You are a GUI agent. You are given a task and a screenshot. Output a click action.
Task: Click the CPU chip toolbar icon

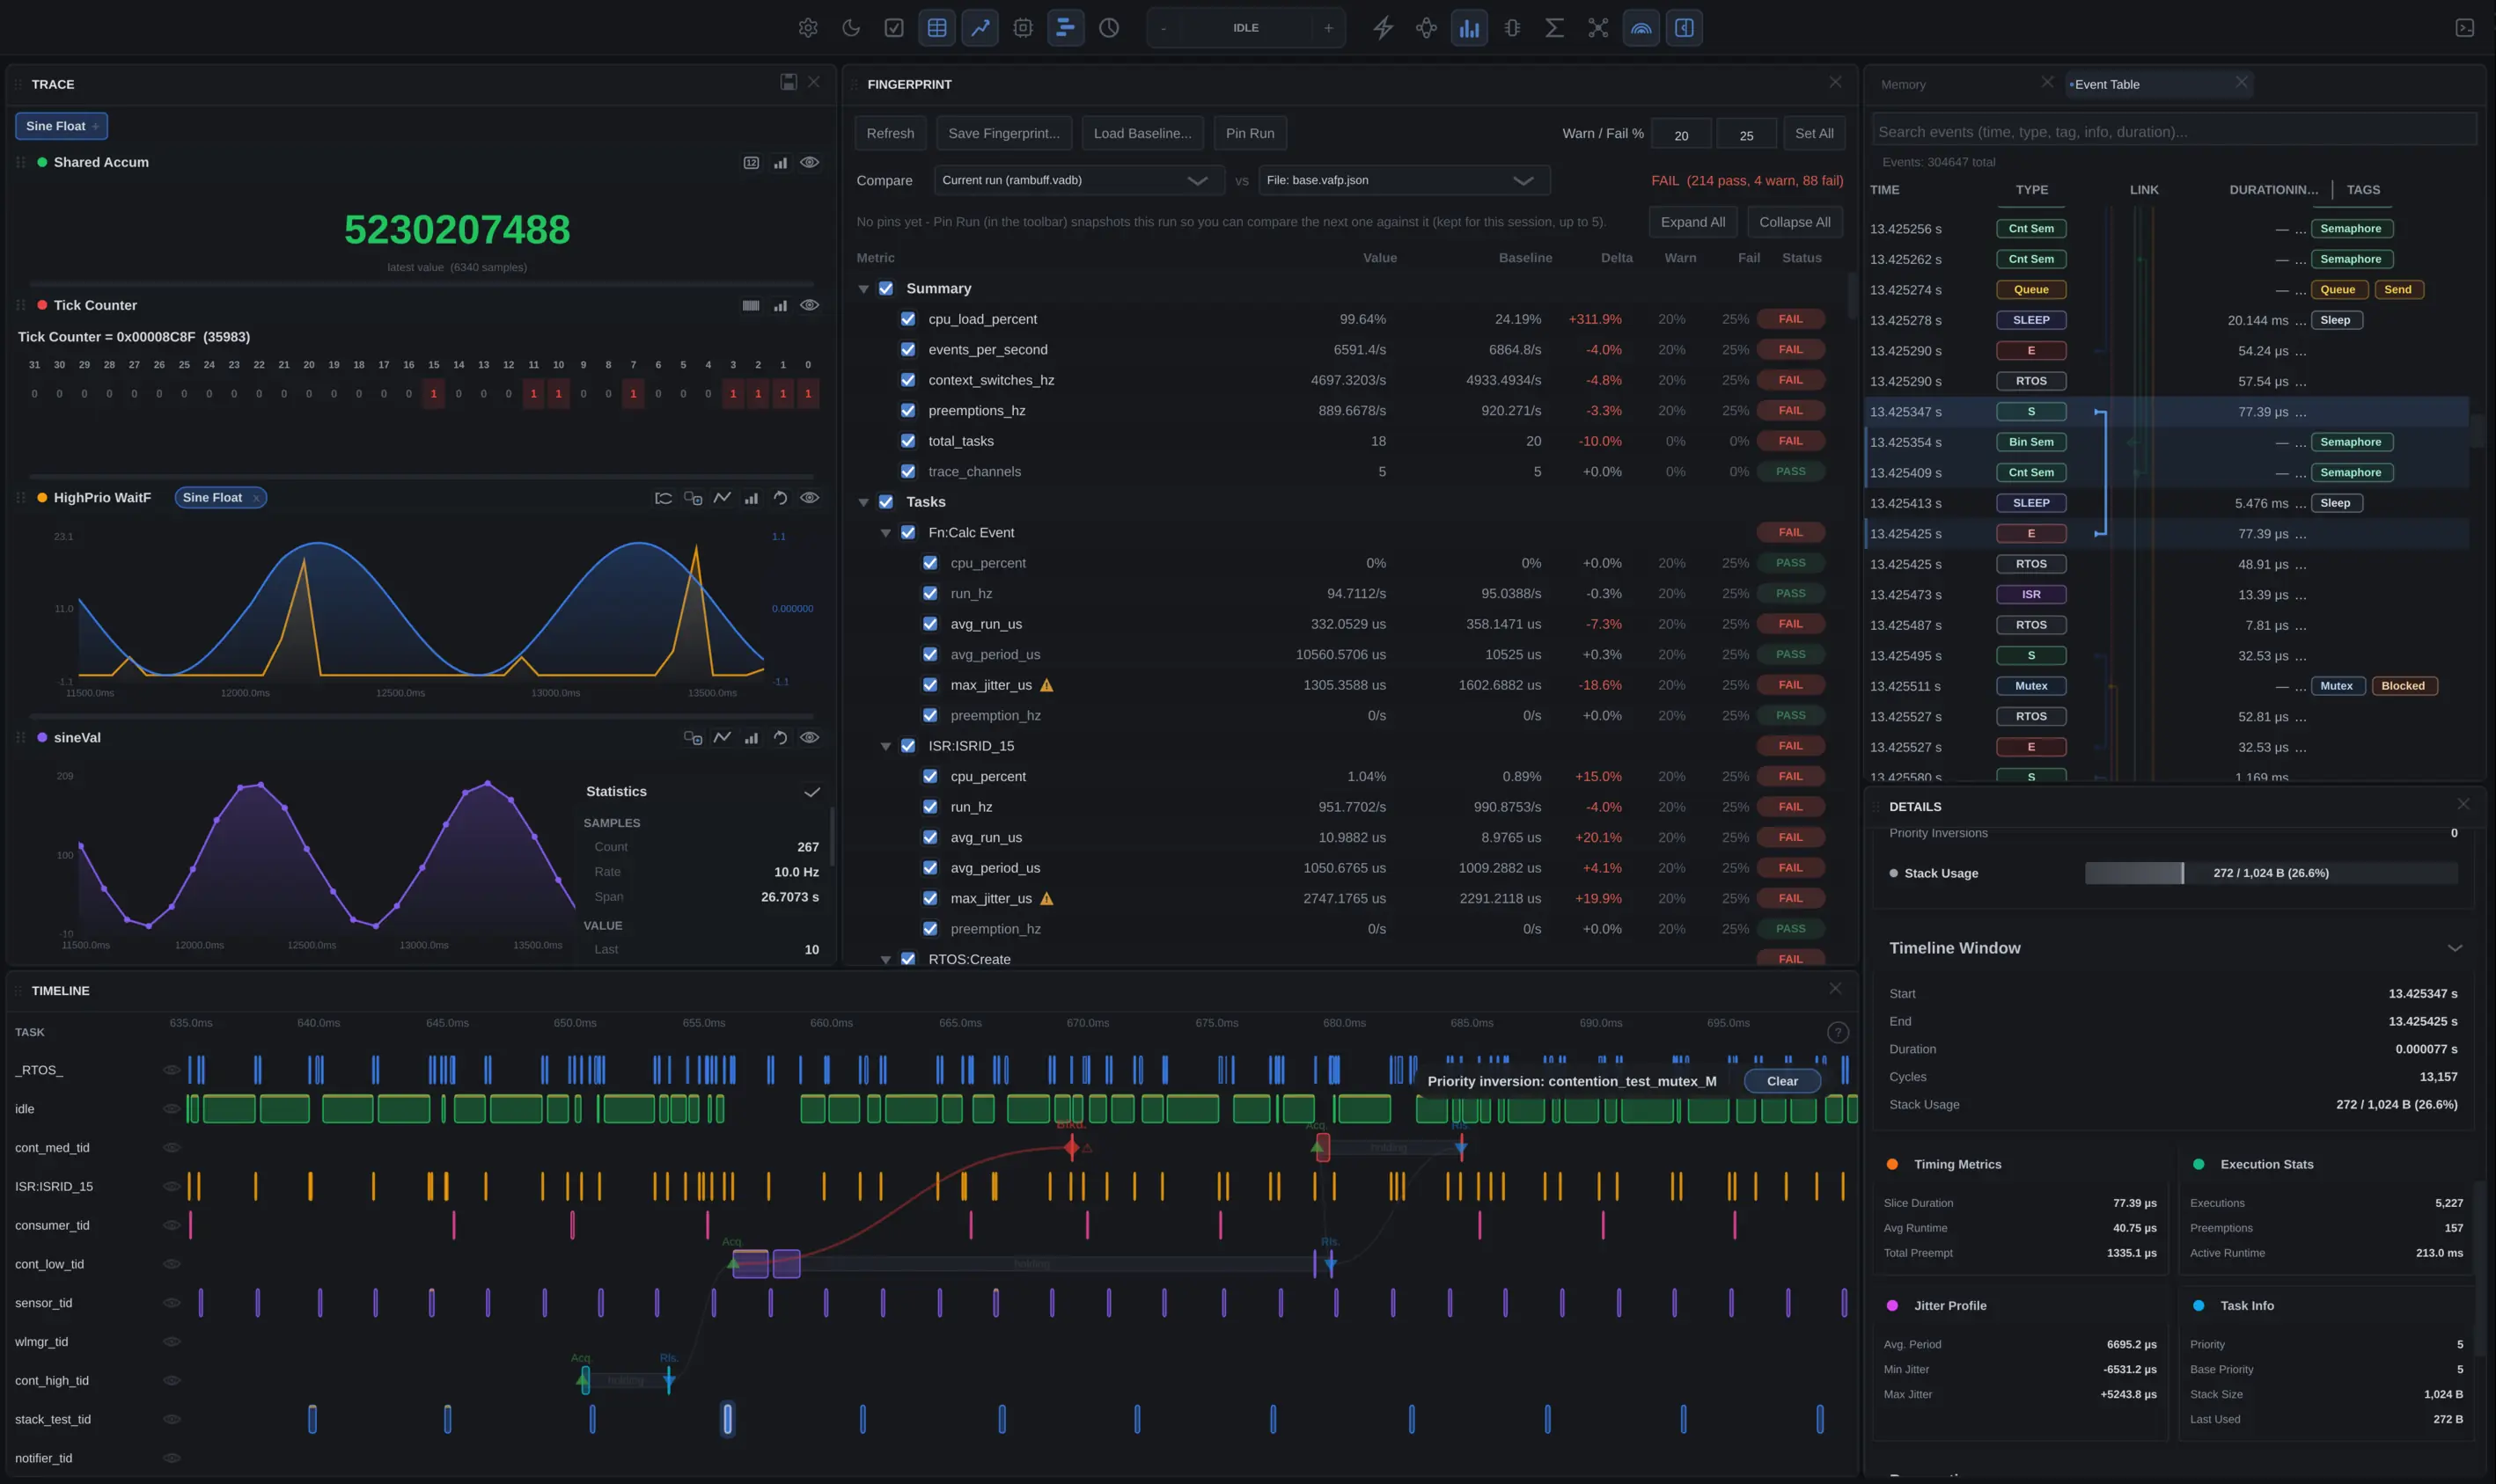coord(1023,28)
